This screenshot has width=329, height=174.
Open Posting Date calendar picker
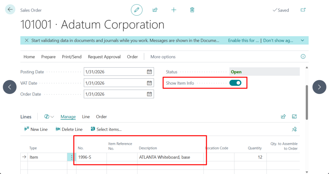pyautogui.click(x=149, y=72)
